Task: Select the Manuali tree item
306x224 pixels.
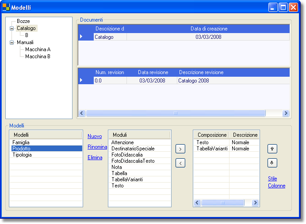Action: [x=25, y=42]
